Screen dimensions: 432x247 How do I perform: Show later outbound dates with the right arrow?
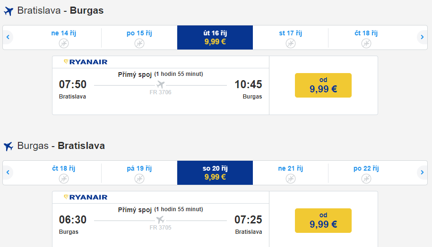coord(422,37)
